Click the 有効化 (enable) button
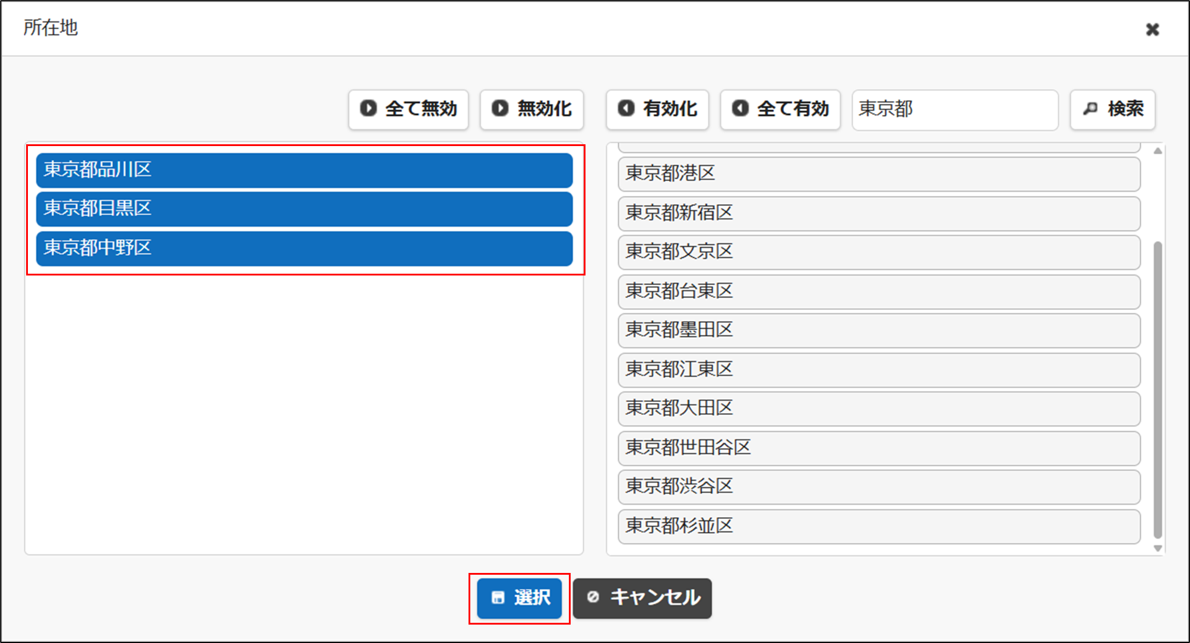The height and width of the screenshot is (643, 1190). pyautogui.click(x=657, y=109)
